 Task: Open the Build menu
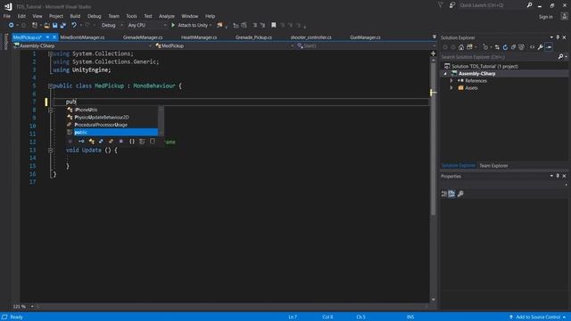tap(75, 16)
